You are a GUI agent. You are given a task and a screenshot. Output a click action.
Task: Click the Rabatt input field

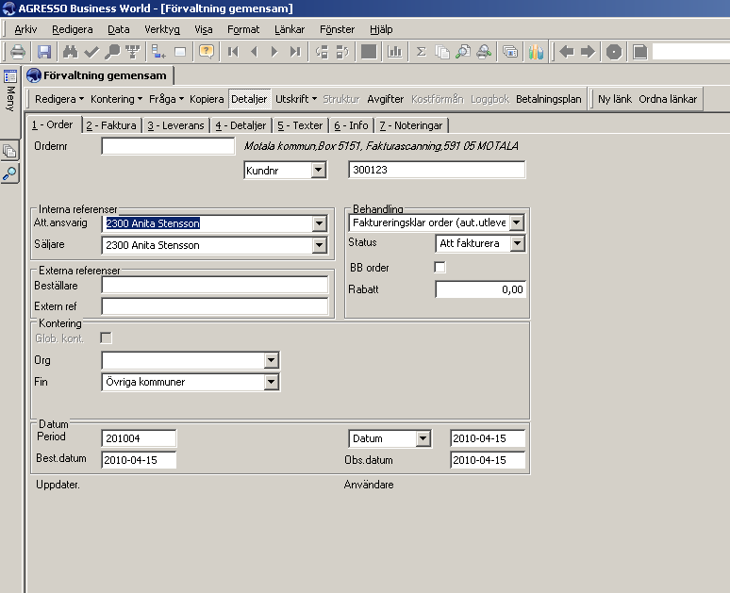[x=480, y=289]
